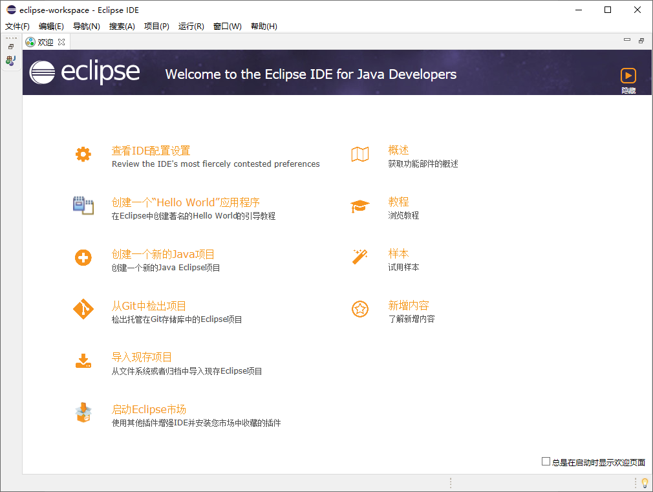Image resolution: width=653 pixels, height=492 pixels.
Task: Click the Git diamond icon
Action: pyautogui.click(x=83, y=309)
